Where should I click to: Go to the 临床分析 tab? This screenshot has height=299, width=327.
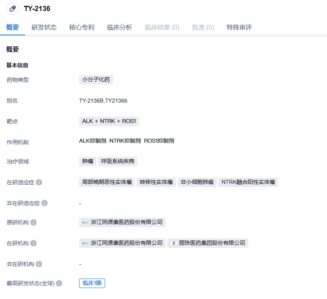[120, 27]
